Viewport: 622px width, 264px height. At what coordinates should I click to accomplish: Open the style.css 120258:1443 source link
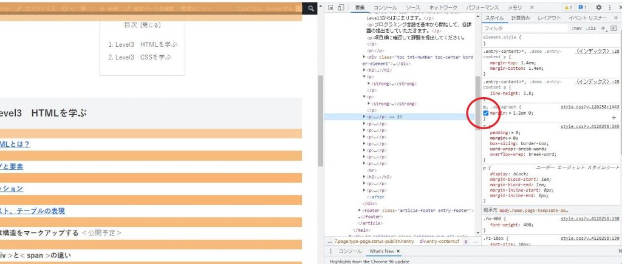(589, 106)
